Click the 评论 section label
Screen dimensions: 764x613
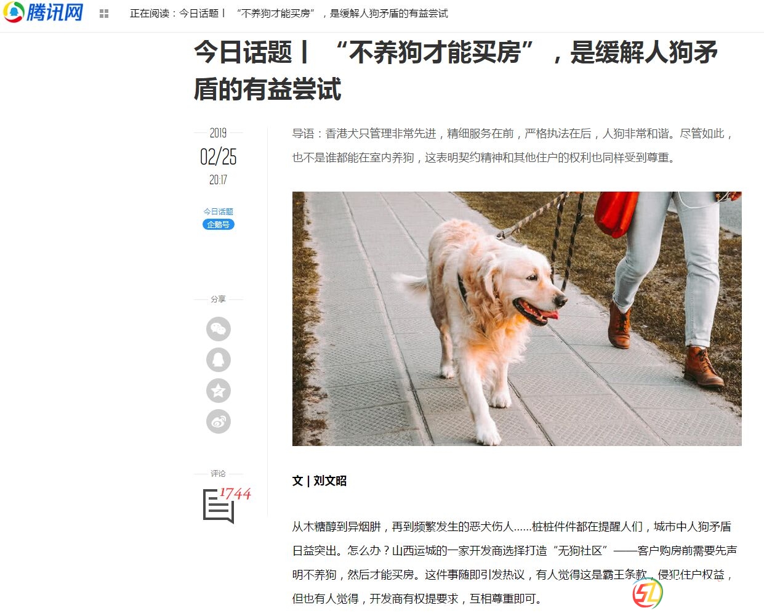[219, 473]
